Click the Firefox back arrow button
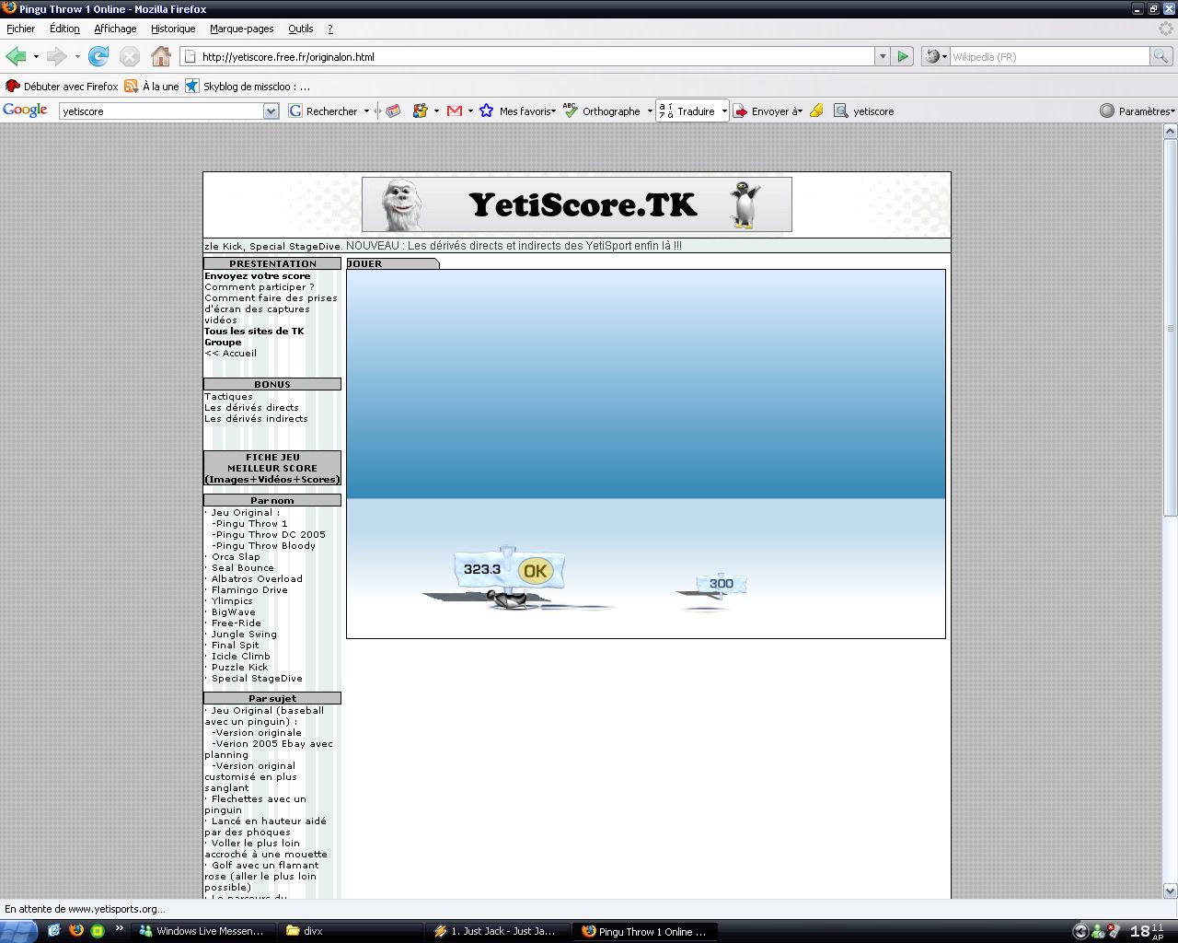 pos(16,56)
